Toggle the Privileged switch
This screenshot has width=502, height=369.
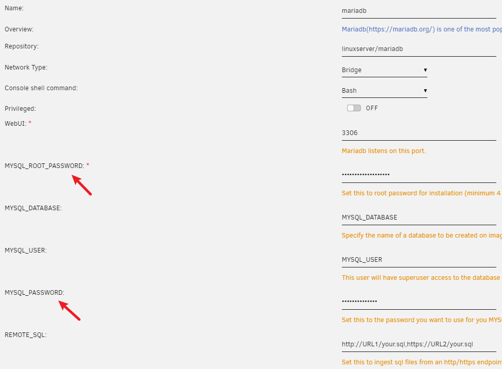(354, 108)
